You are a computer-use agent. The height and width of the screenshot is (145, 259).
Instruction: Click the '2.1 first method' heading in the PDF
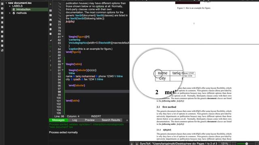coord(166,107)
